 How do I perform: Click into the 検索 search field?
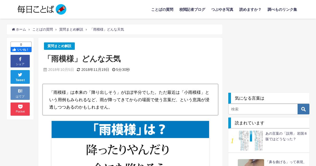[x=263, y=109]
